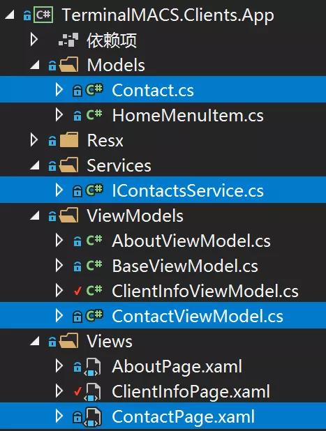326x431 pixels.
Task: Click the folder icon for Views
Action: (69, 341)
